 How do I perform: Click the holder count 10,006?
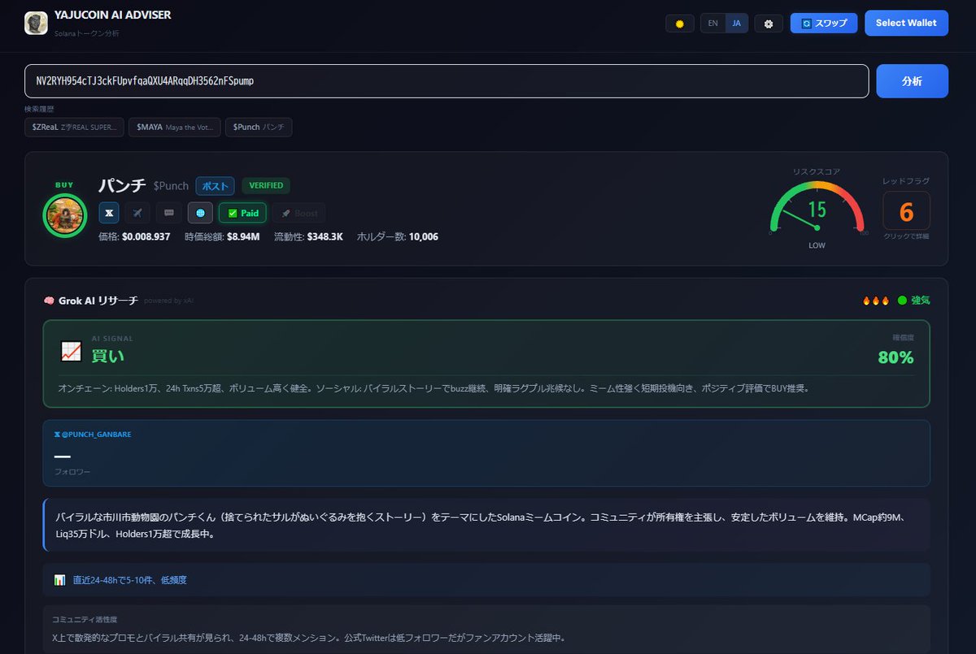[x=424, y=236]
